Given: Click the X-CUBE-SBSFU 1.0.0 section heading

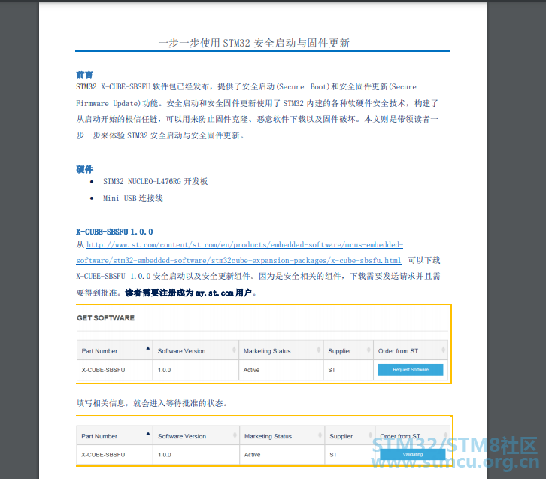Looking at the screenshot, I should tap(114, 232).
